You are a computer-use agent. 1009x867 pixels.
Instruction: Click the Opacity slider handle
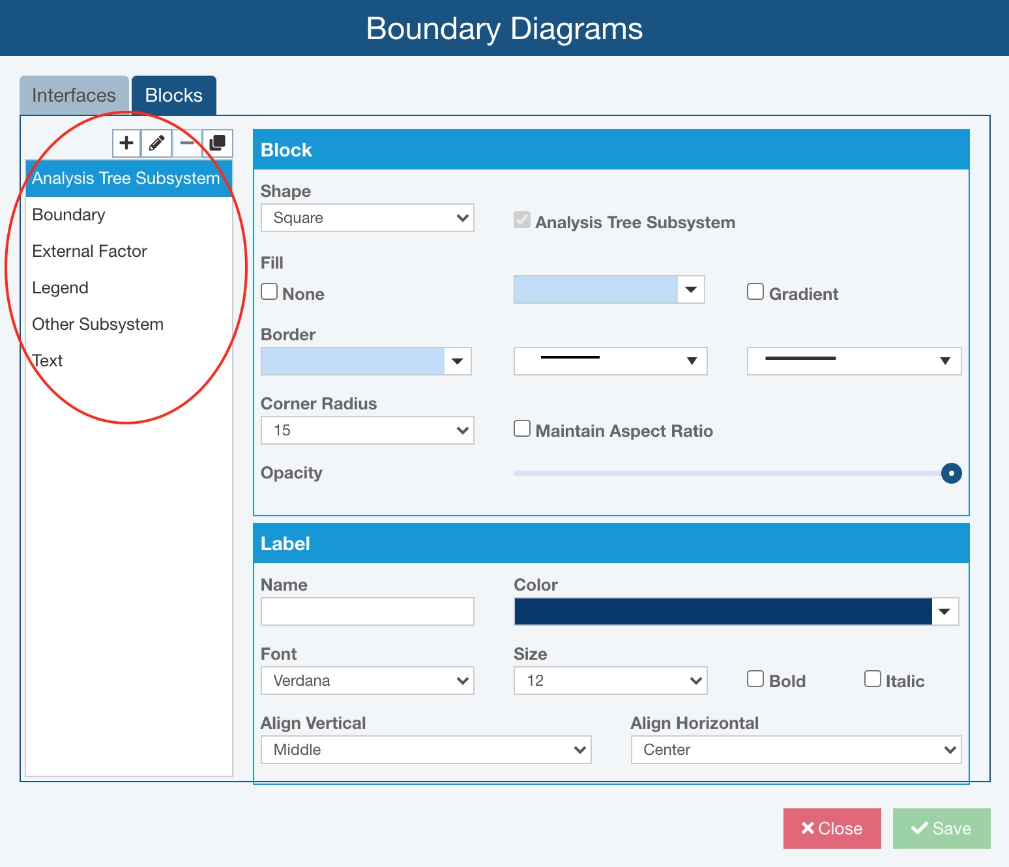click(951, 473)
